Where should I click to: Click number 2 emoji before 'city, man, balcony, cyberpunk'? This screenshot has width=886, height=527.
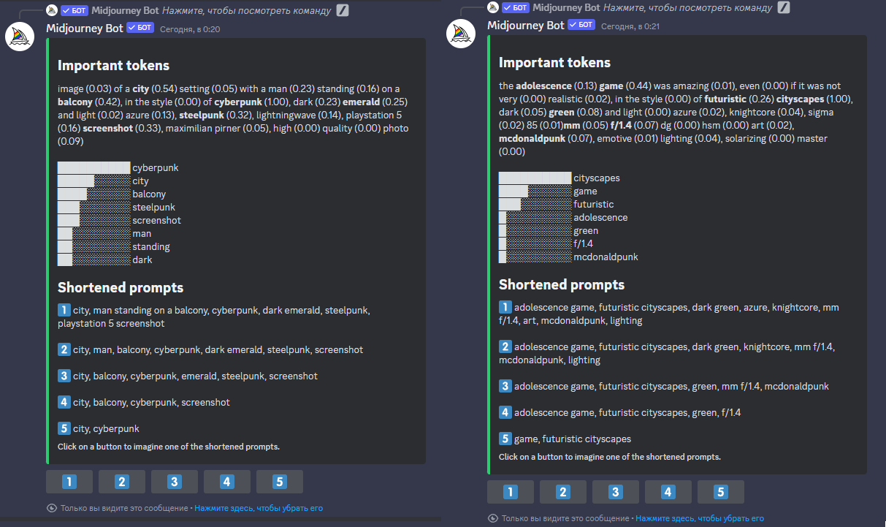[x=64, y=349]
